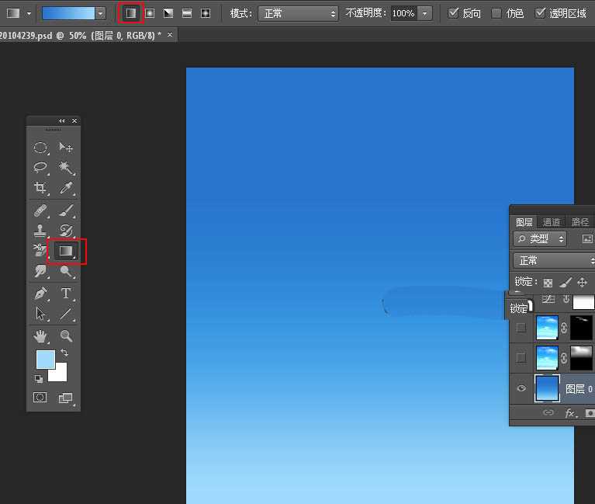This screenshot has height=504, width=595.
Task: Switch to the 通道 (Channels) tab
Action: pyautogui.click(x=552, y=222)
